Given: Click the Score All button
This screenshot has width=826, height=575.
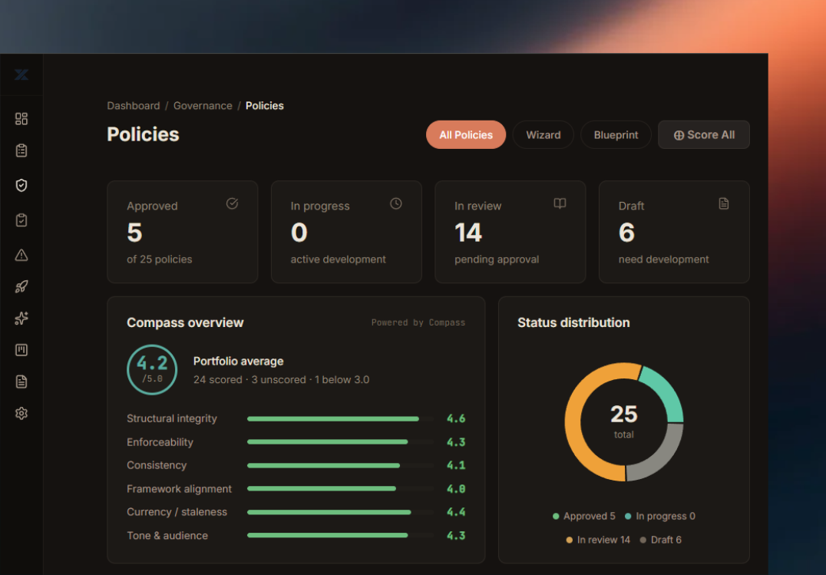Looking at the screenshot, I should [704, 135].
